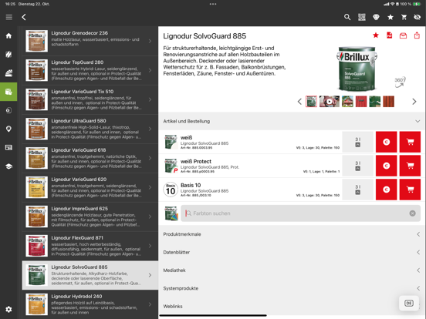Open Lignodur ImpreGuard 625

90,217
